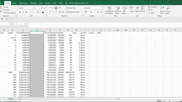
Task: Click Insert cells icon
Action: [132, 8]
